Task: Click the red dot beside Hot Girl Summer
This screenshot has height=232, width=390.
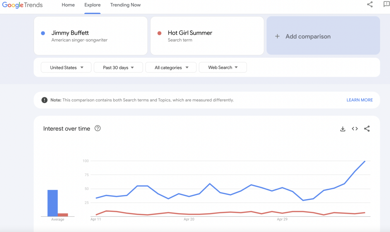Action: tap(159, 33)
